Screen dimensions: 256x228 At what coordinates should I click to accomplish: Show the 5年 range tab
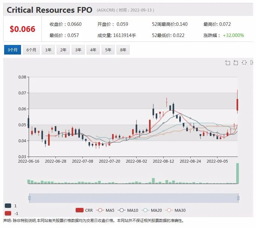(x=108, y=50)
